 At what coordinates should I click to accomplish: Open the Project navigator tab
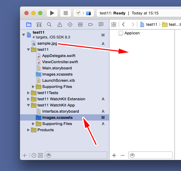(29, 25)
